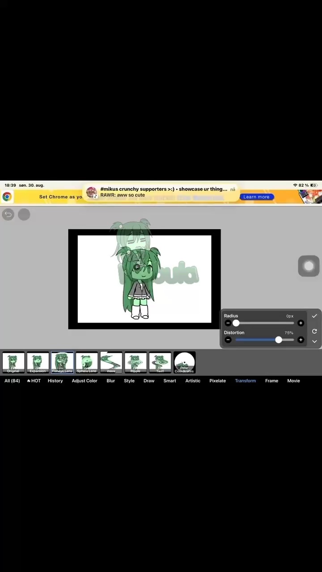322x572 pixels.
Task: Click the Distortion slider handle
Action: 279,340
